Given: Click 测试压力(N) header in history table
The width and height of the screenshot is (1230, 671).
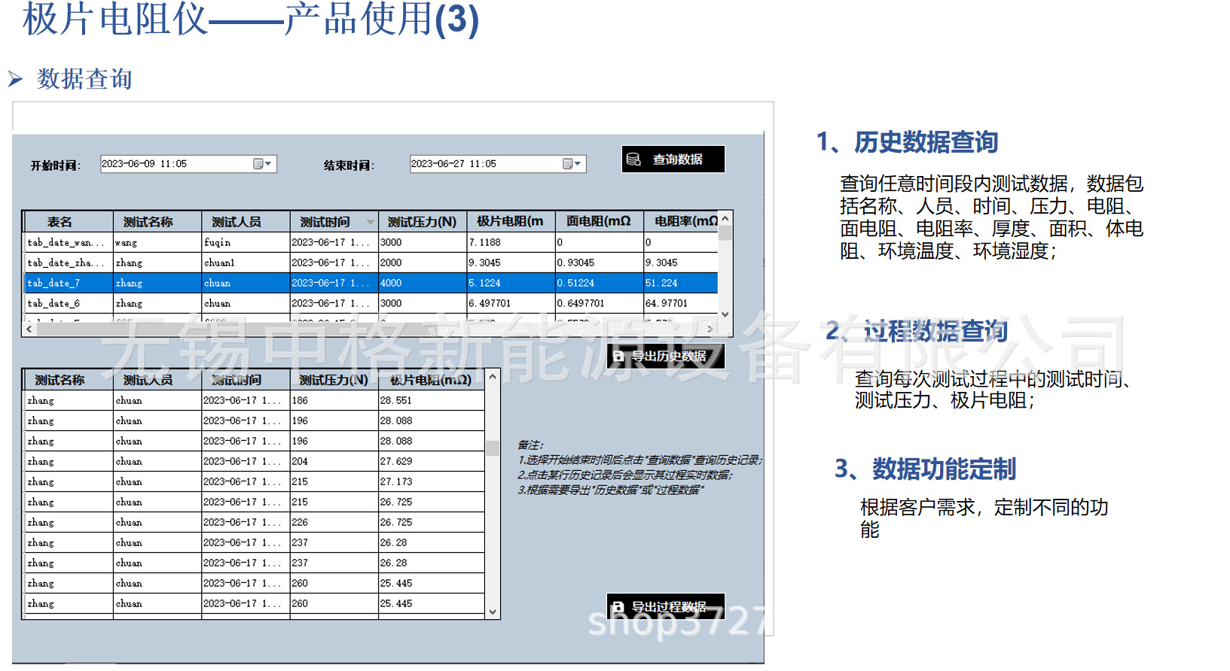Looking at the screenshot, I should pos(422,222).
